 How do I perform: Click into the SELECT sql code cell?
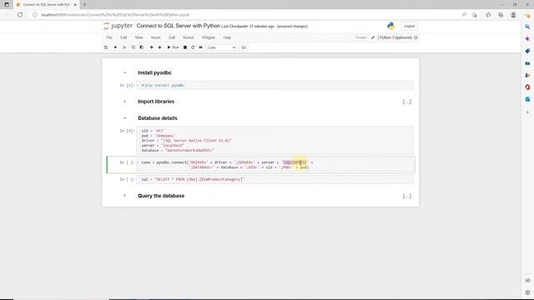coord(275,179)
